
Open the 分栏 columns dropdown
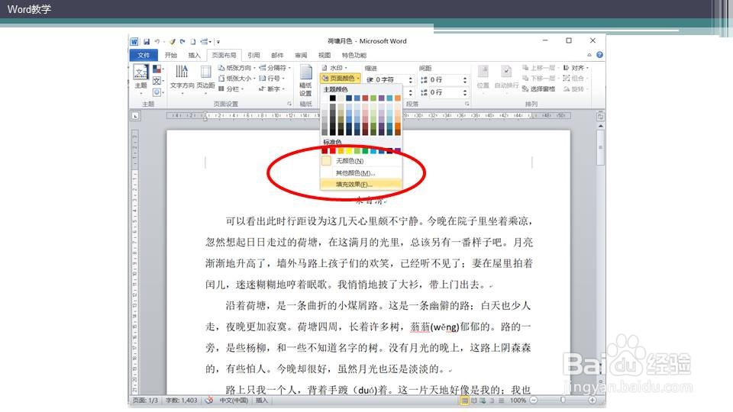231,89
